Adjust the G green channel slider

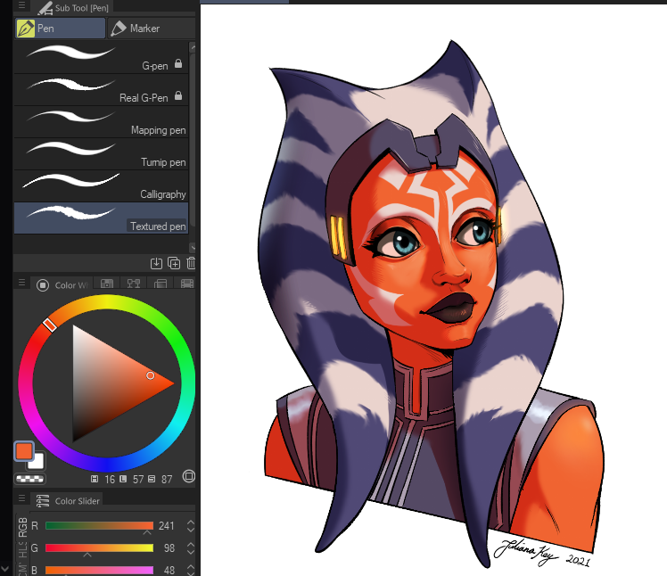99,548
